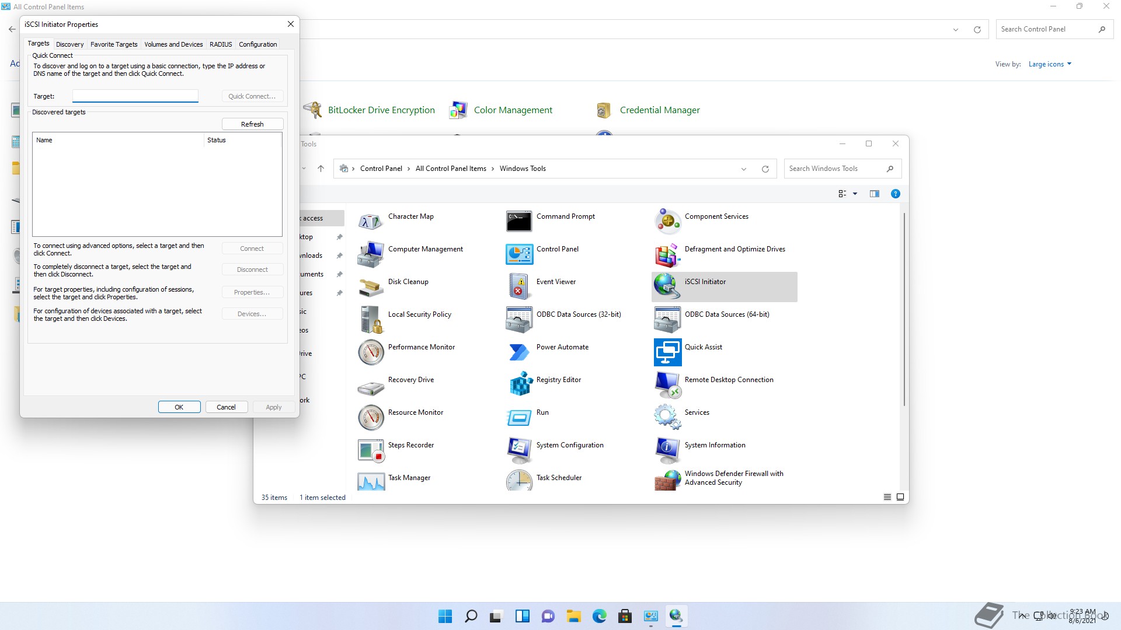The height and width of the screenshot is (630, 1121).
Task: Open Task Scheduler icon
Action: coord(519,480)
